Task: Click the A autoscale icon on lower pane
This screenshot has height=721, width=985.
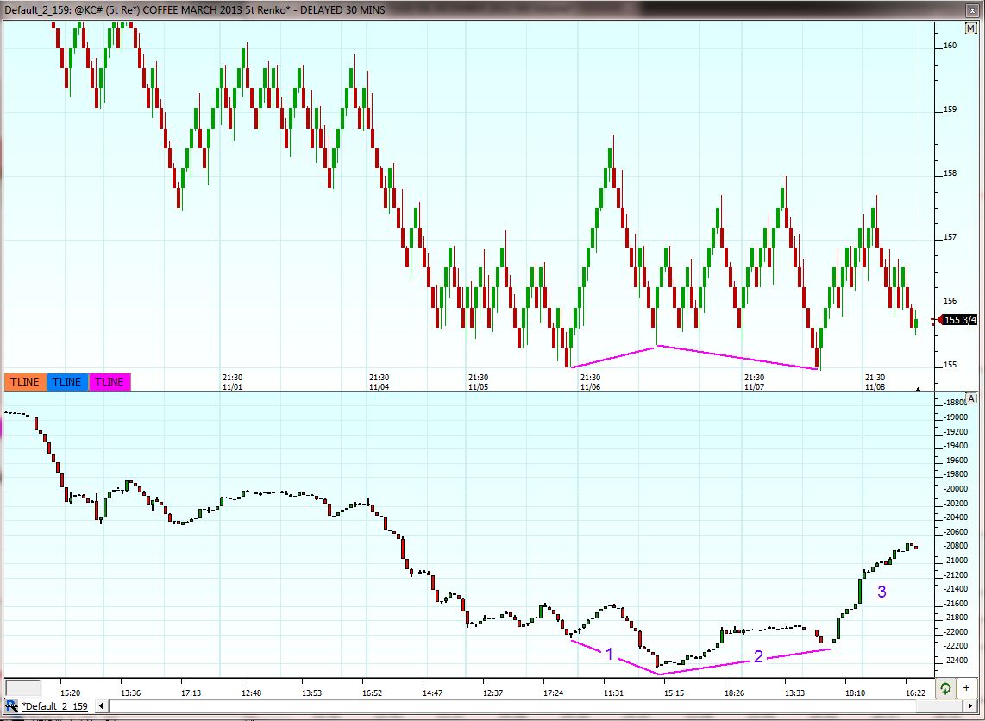Action: [971, 398]
